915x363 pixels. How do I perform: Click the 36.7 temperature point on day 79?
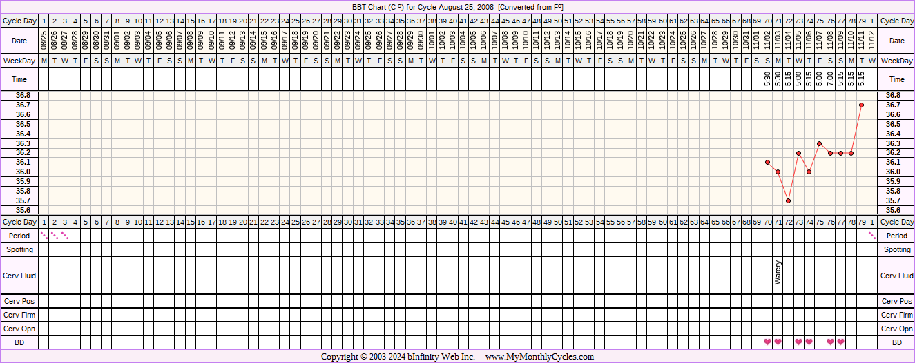(x=861, y=105)
